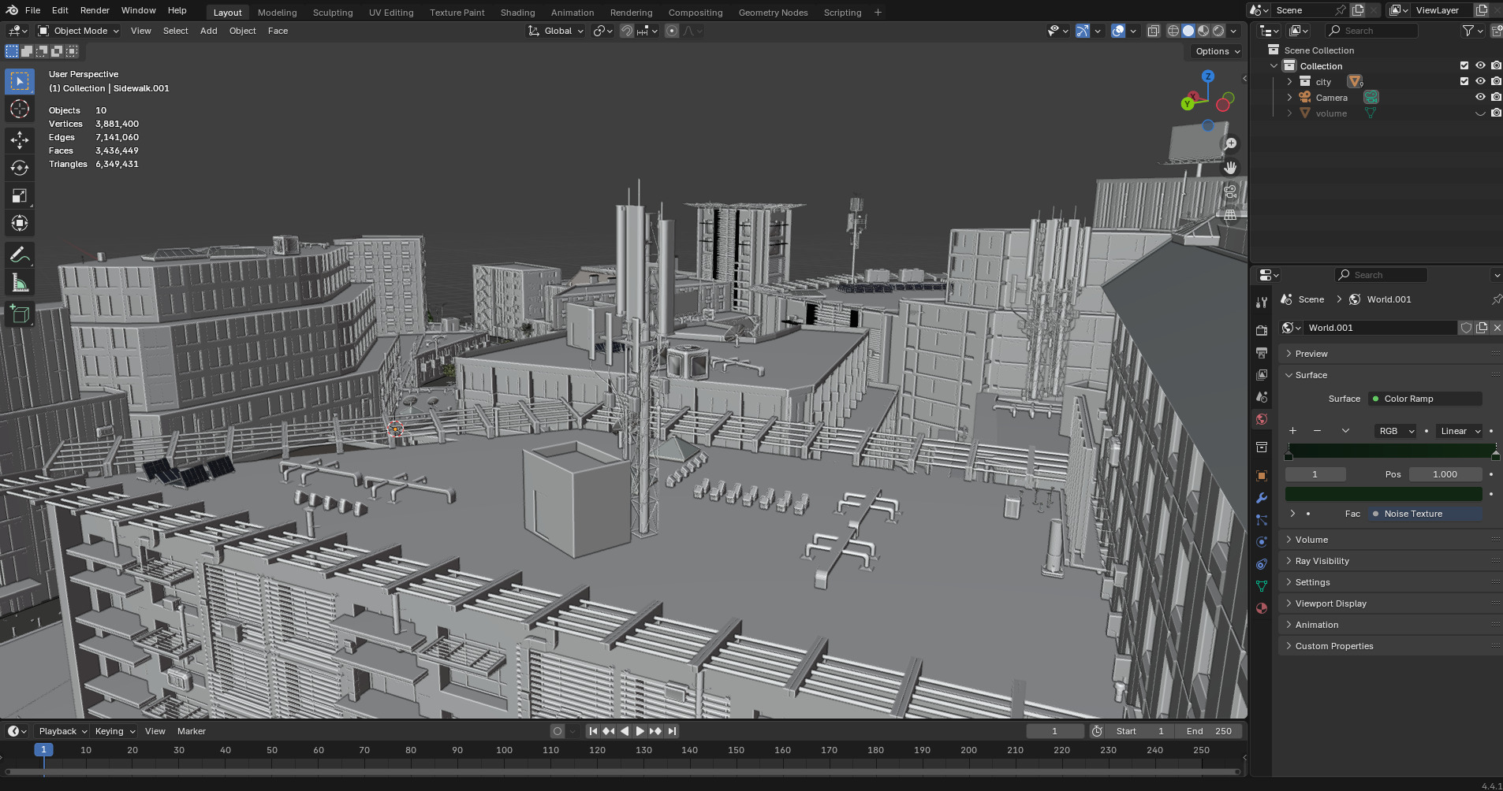Click the Noise Texture Fac button
Viewport: 1503px width, 791px height.
[1425, 514]
